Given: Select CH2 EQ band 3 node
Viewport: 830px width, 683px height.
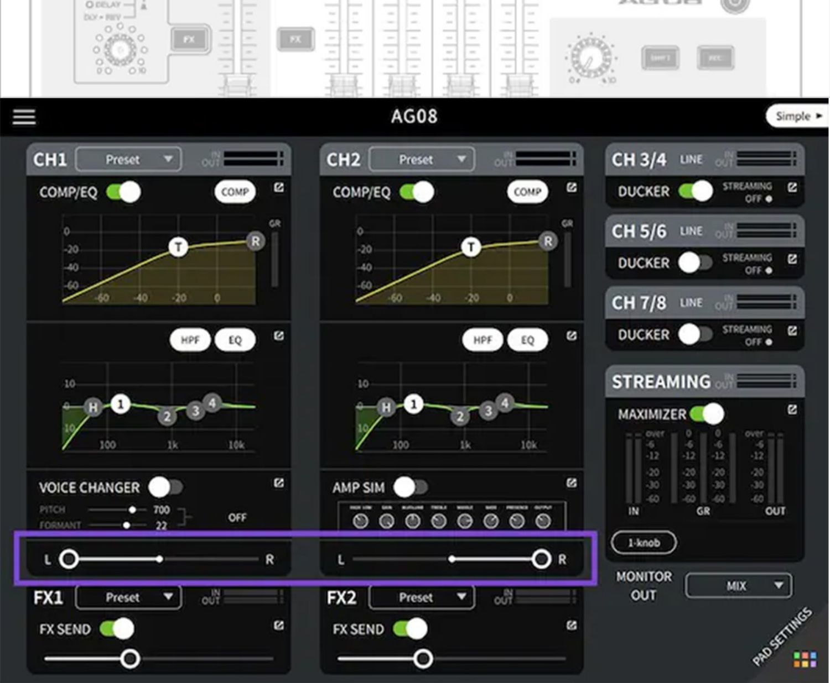Looking at the screenshot, I should coord(487,411).
